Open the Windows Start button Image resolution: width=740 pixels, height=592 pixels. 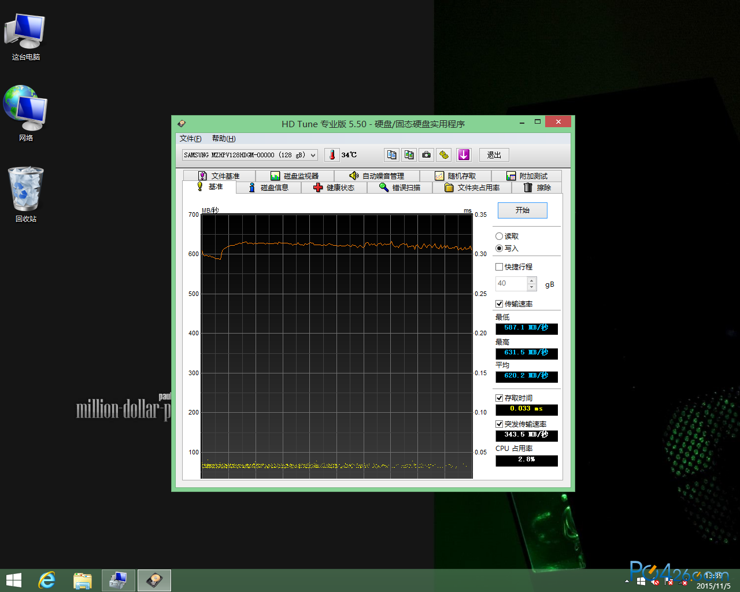click(13, 580)
